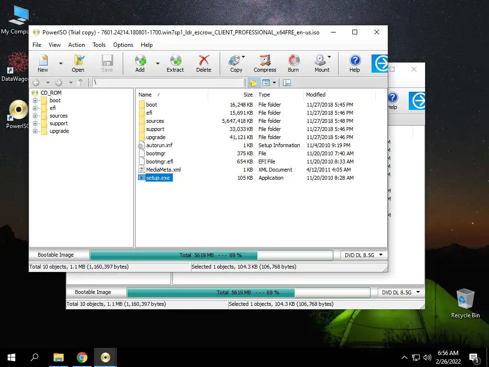This screenshot has width=489, height=367.
Task: Select the bootmgr.efi file
Action: click(159, 162)
